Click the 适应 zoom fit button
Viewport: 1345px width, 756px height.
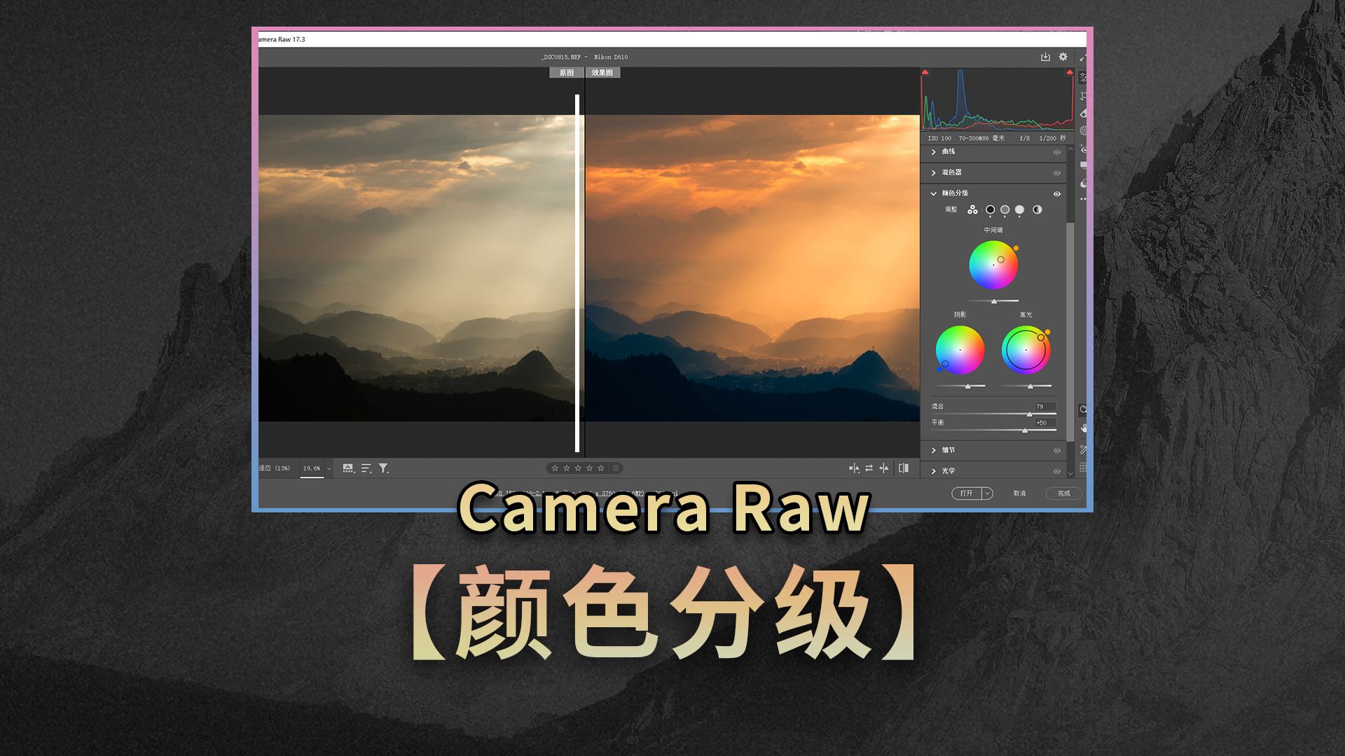tap(275, 468)
